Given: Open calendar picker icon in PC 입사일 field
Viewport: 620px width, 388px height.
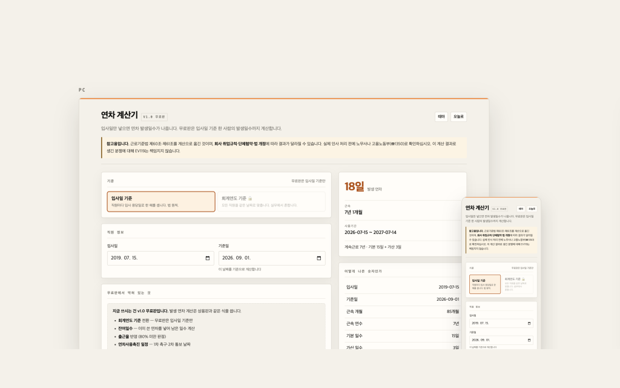Looking at the screenshot, I should [208, 258].
